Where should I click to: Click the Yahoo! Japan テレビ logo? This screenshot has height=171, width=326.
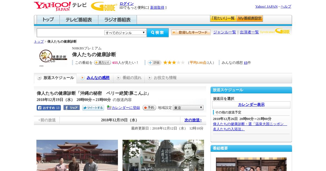click(60, 6)
